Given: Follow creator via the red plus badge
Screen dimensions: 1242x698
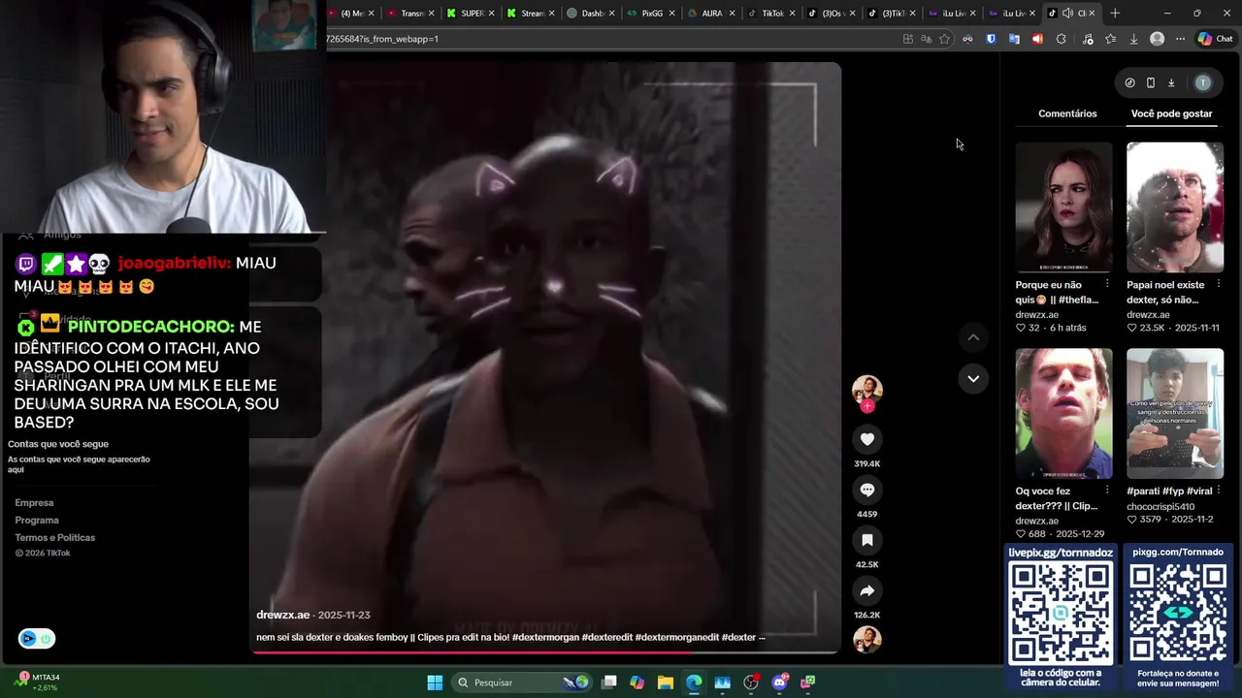Looking at the screenshot, I should click(867, 406).
